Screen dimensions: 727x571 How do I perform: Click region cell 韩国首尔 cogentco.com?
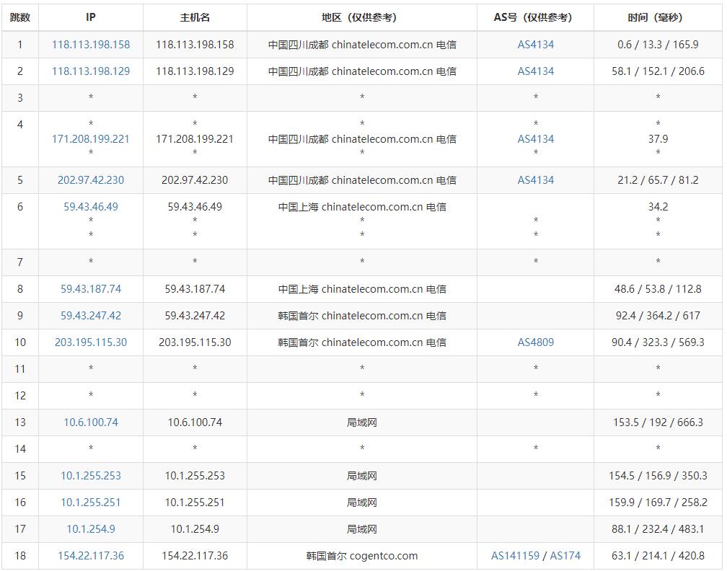click(361, 555)
